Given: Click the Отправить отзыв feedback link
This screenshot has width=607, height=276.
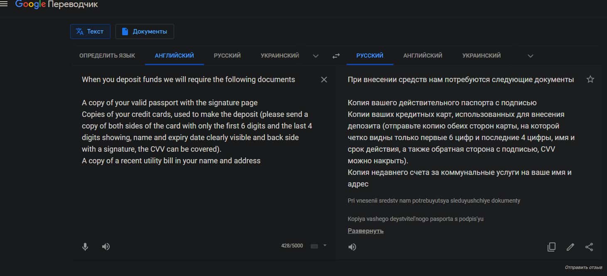Looking at the screenshot, I should coord(583,267).
